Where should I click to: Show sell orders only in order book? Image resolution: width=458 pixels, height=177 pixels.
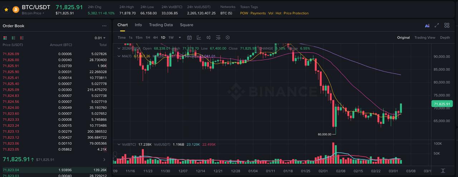[22, 38]
